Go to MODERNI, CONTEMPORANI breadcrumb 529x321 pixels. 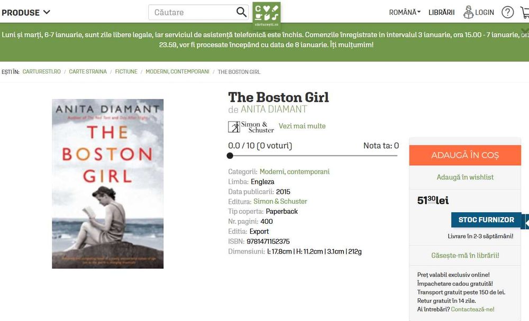(177, 72)
